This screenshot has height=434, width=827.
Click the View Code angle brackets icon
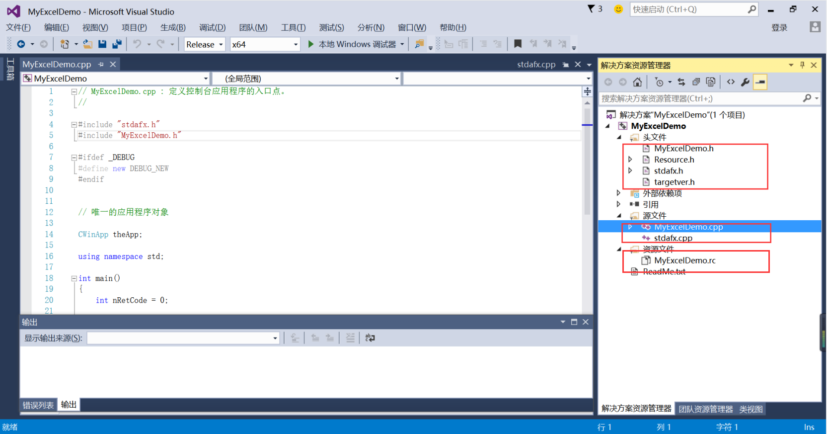click(x=731, y=82)
